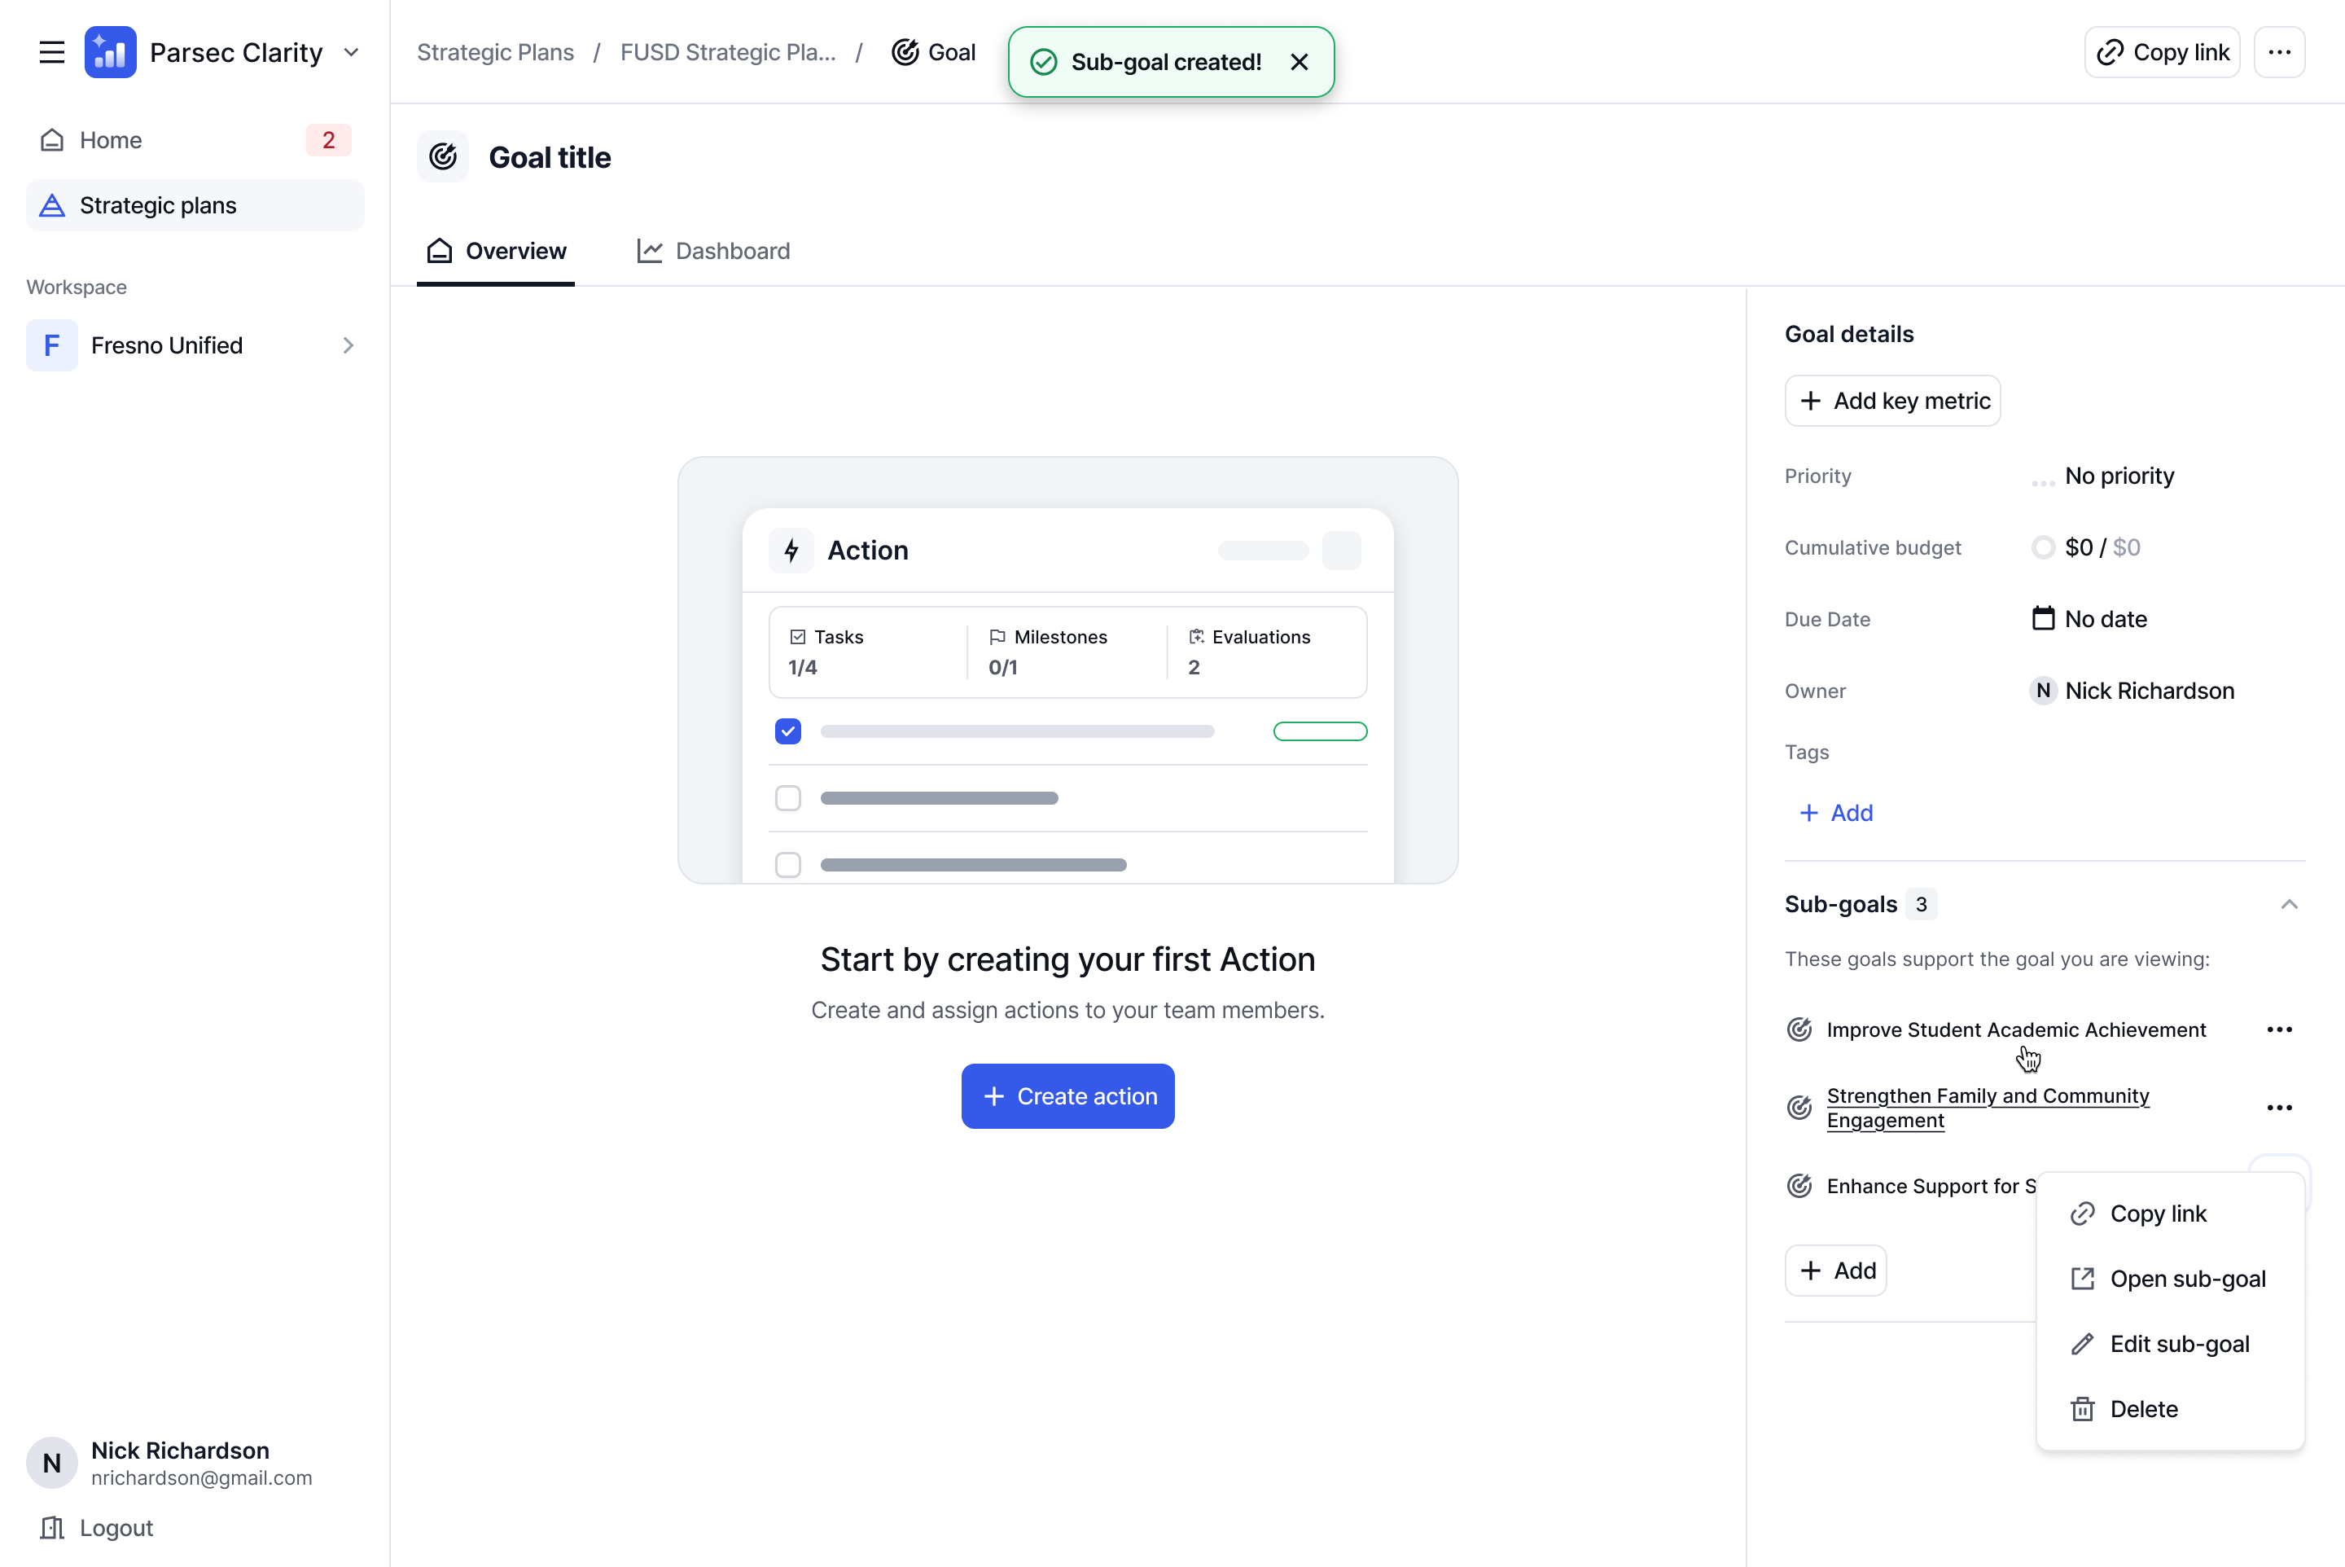Check the second task checkbox in illustration
The height and width of the screenshot is (1567, 2345).
[x=788, y=797]
